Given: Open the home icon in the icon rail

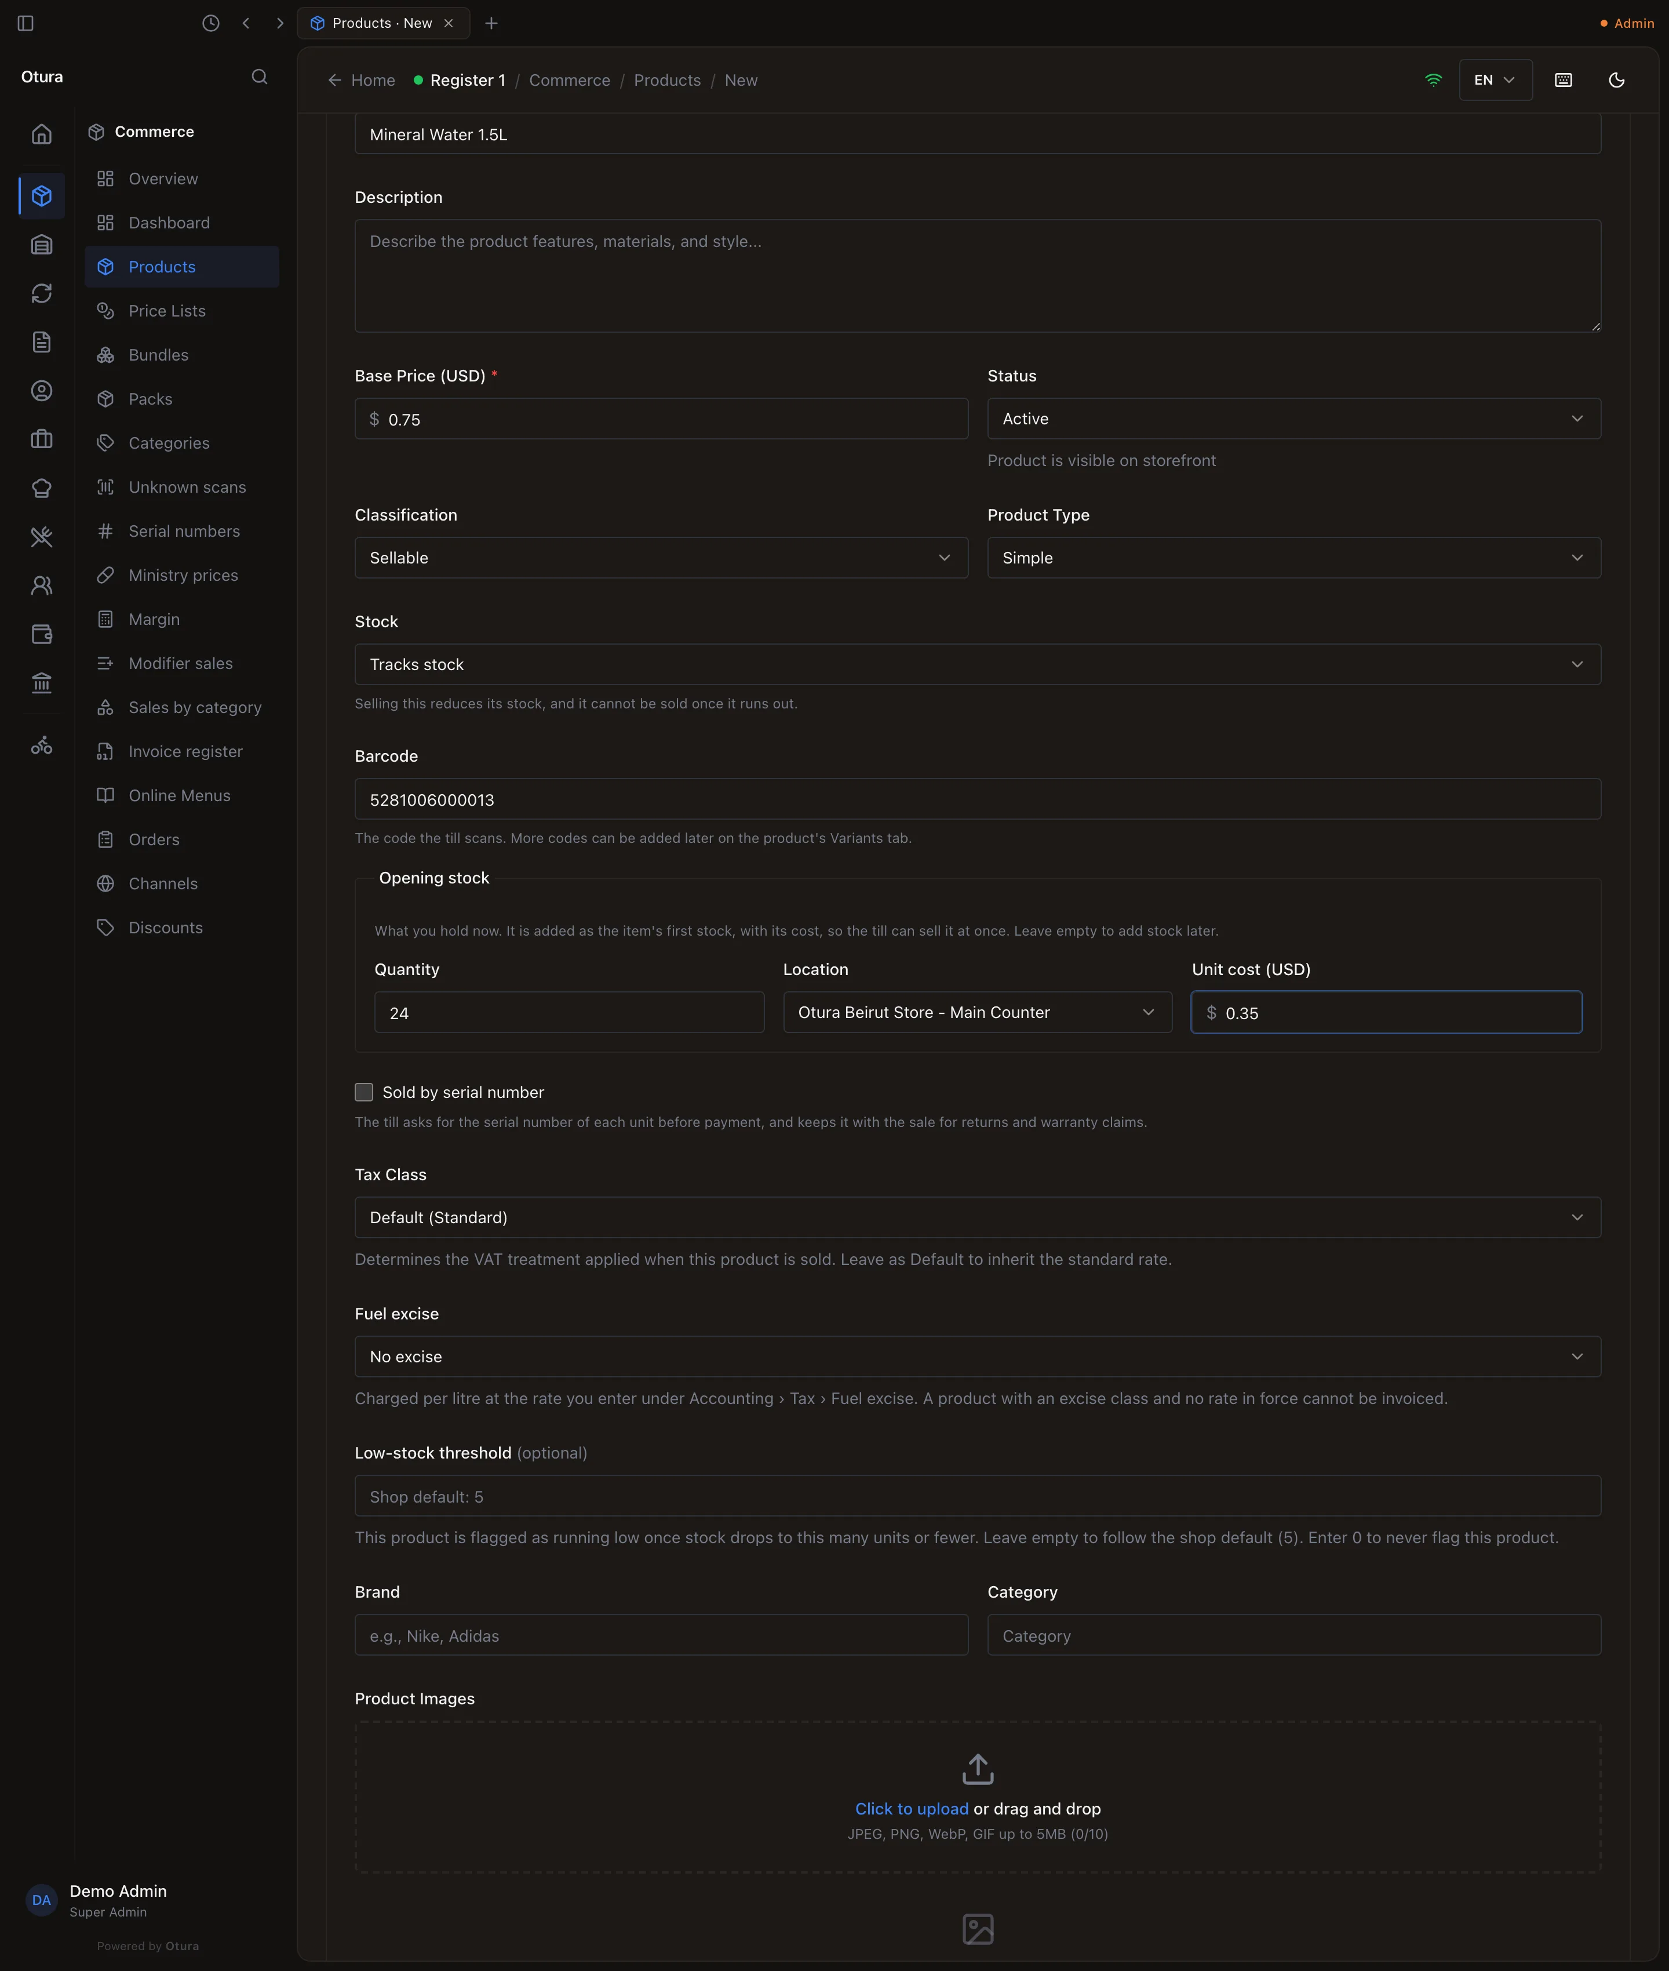Looking at the screenshot, I should point(42,134).
